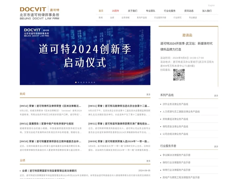Open 体育行业法律服务产品手册
This screenshot has width=238, height=179.
coord(177,170)
